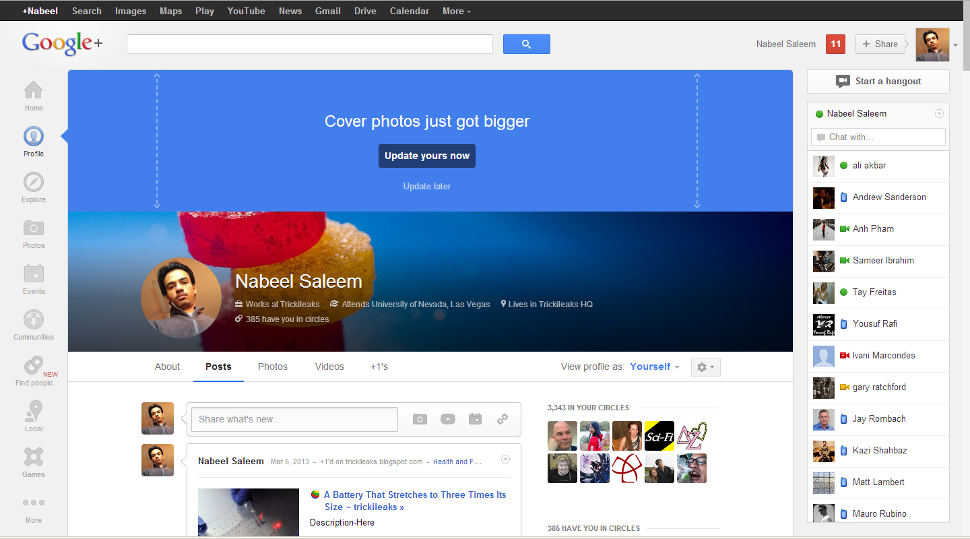Open the Photos profile tab
The width and height of the screenshot is (970, 539).
pos(273,367)
